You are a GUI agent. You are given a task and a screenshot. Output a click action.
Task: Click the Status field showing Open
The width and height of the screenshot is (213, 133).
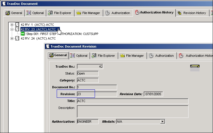pos(88,73)
